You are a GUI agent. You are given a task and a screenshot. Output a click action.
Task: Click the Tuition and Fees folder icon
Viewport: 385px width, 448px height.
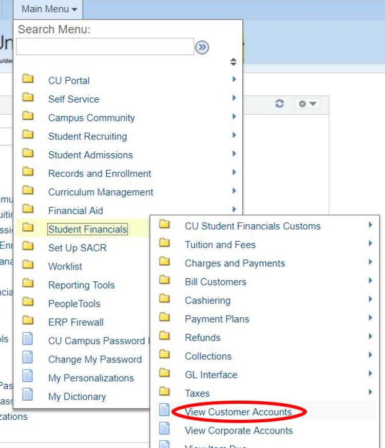click(165, 243)
